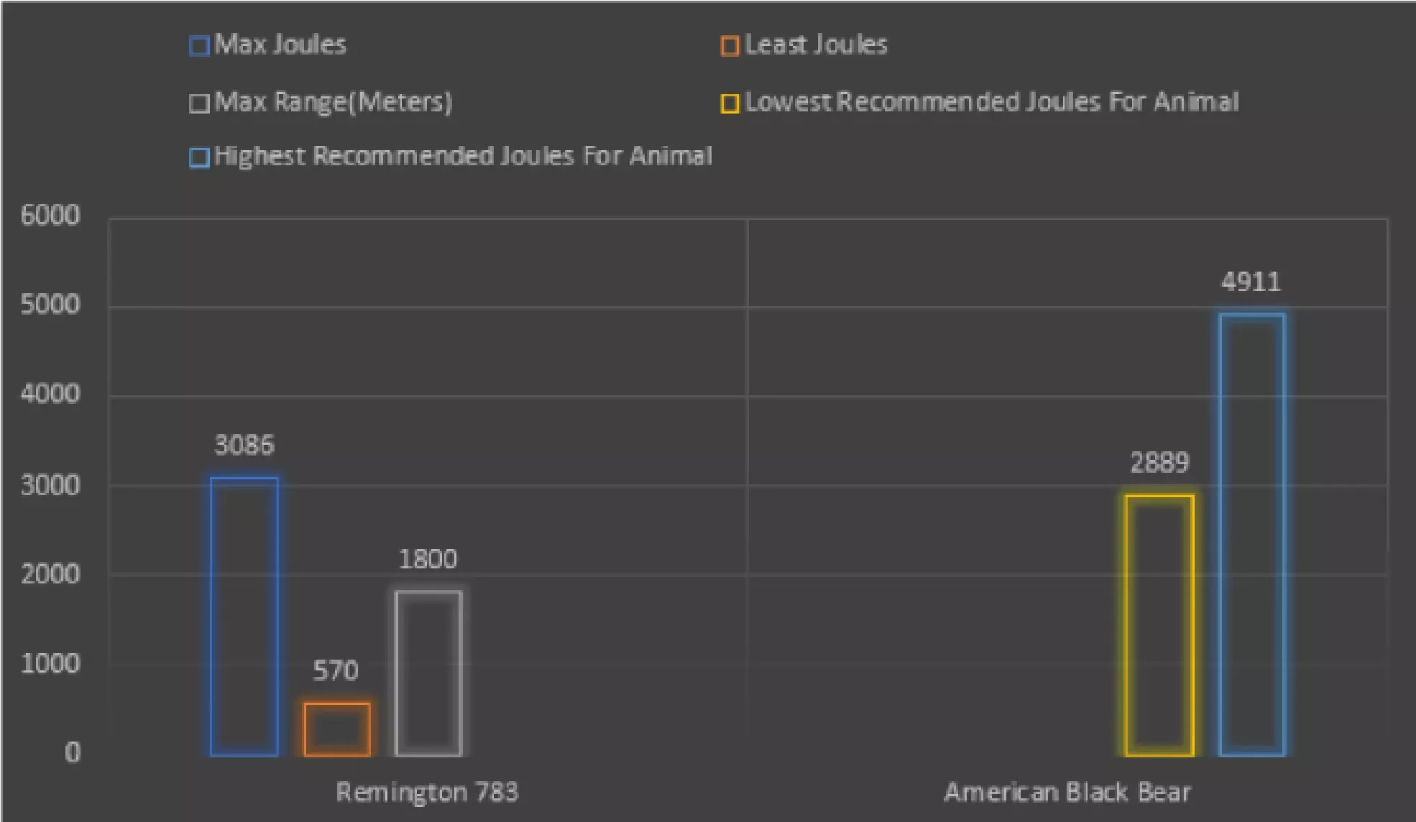Select the 'Least Joules' legend label
Image resolution: width=1416 pixels, height=822 pixels.
pos(816,45)
